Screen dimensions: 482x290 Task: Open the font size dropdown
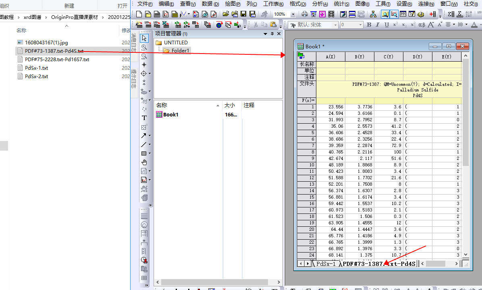pyautogui.click(x=361, y=25)
